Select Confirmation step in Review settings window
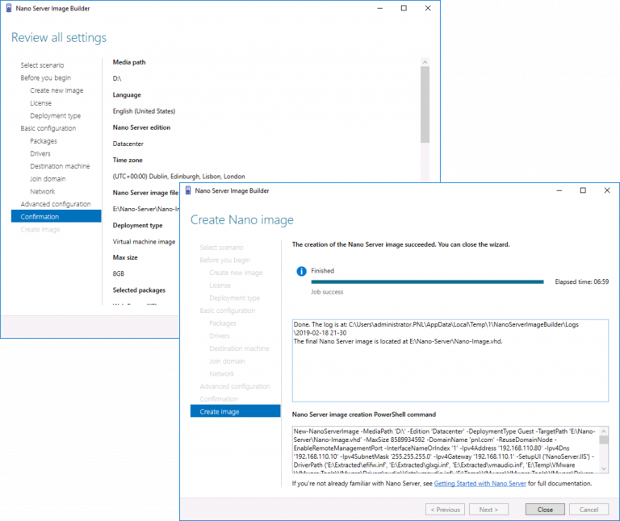The width and height of the screenshot is (620, 521). coord(57,216)
